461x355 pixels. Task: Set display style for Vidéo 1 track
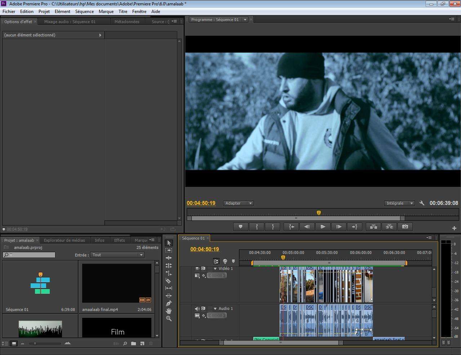(197, 276)
